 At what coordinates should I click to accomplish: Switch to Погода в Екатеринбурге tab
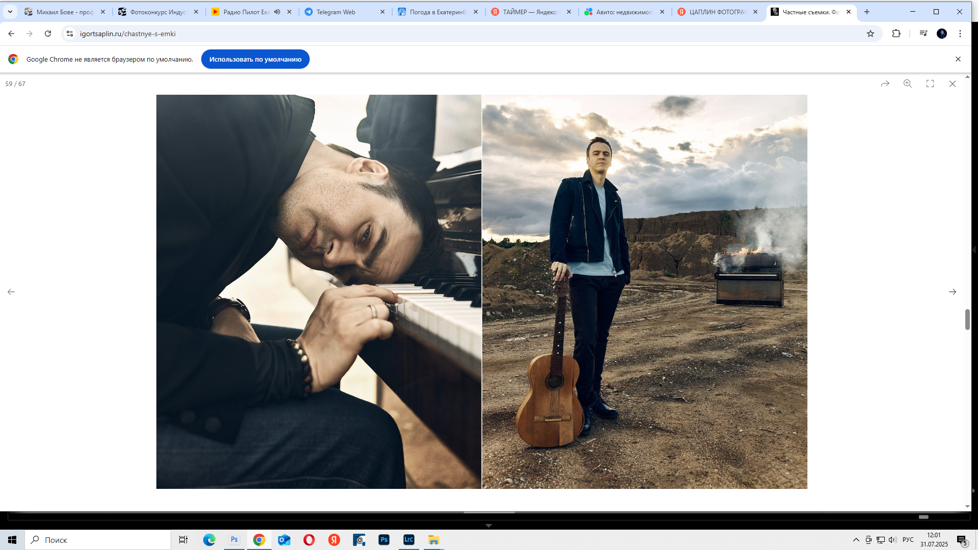437,12
